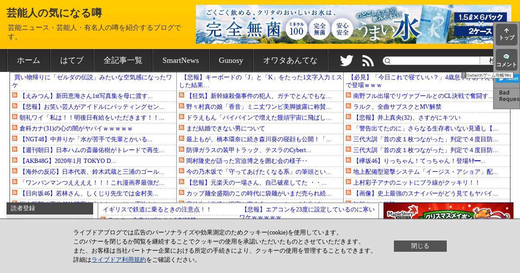Click RSS icon beside 朝礼ワイ entry

15,117
